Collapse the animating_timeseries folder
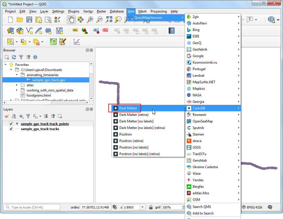This screenshot has height=219, width=283. [x=17, y=75]
